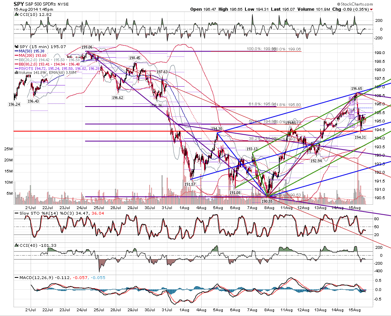Click the 191.57 swing-low price label
This screenshot has width=391, height=316.
(x=190, y=184)
